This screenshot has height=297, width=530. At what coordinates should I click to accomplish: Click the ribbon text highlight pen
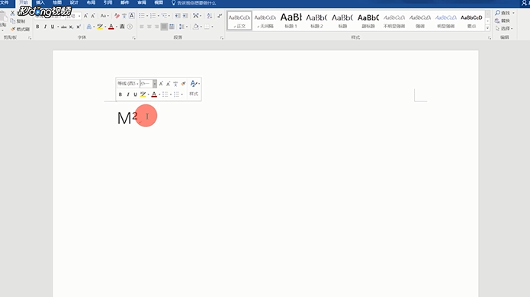[x=100, y=27]
